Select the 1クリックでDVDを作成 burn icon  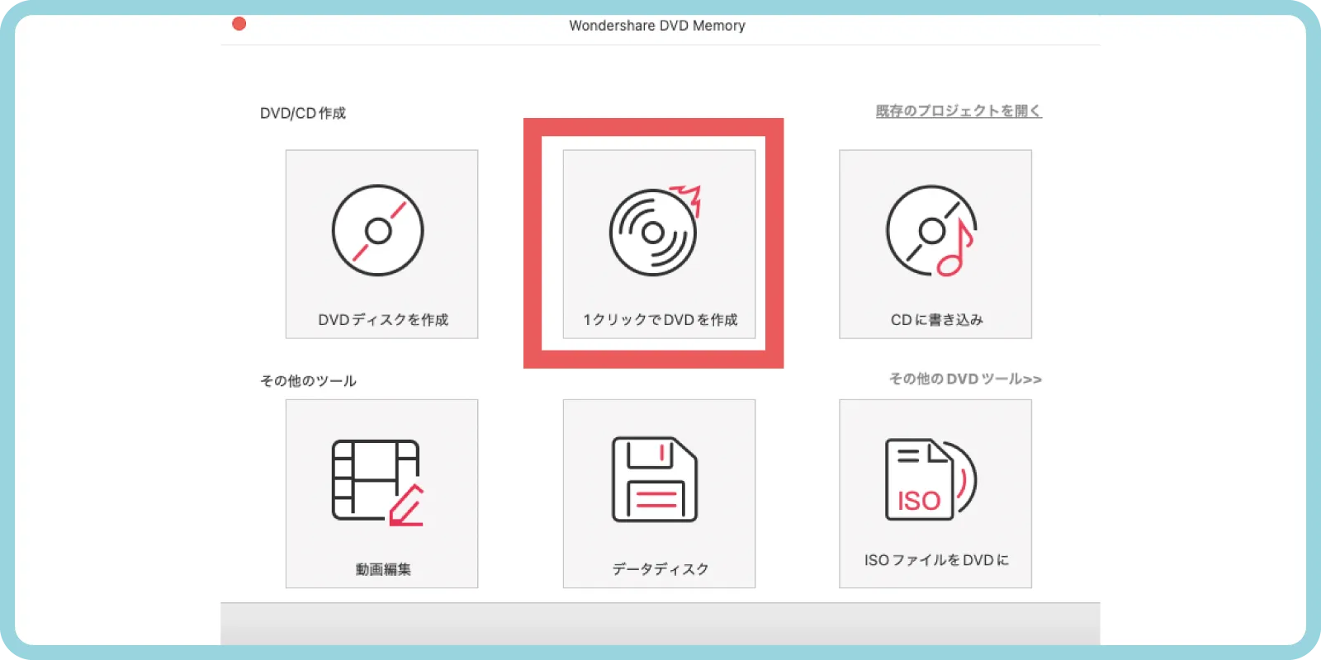[656, 230]
